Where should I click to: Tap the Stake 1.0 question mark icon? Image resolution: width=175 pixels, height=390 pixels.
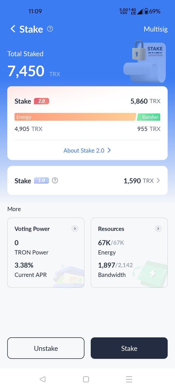[55, 180]
